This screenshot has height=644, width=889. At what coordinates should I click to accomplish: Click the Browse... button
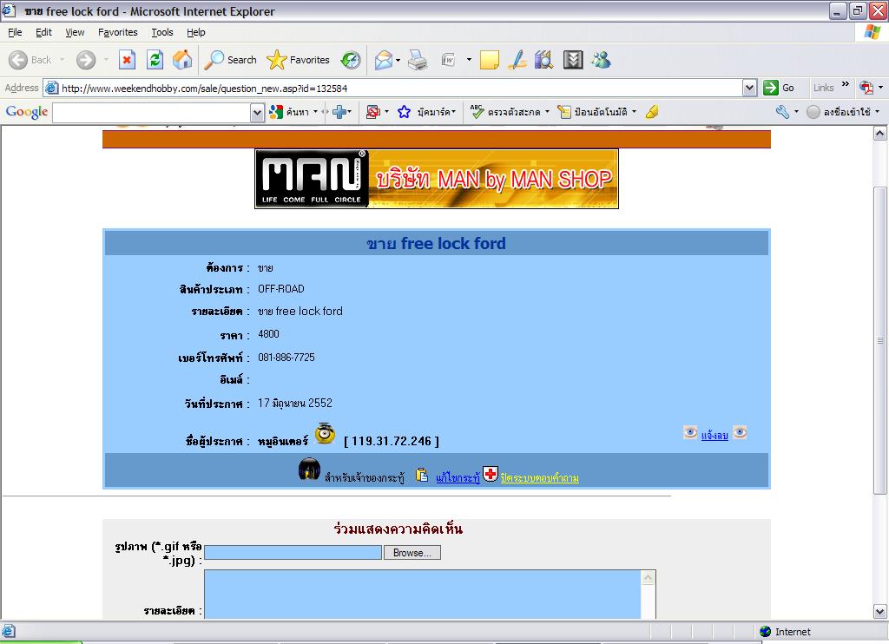pos(412,553)
